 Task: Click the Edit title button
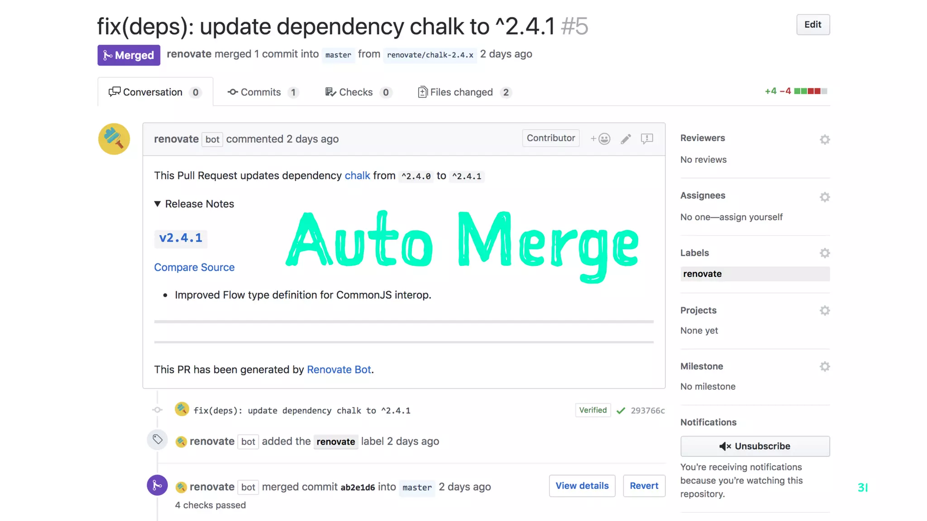(812, 25)
